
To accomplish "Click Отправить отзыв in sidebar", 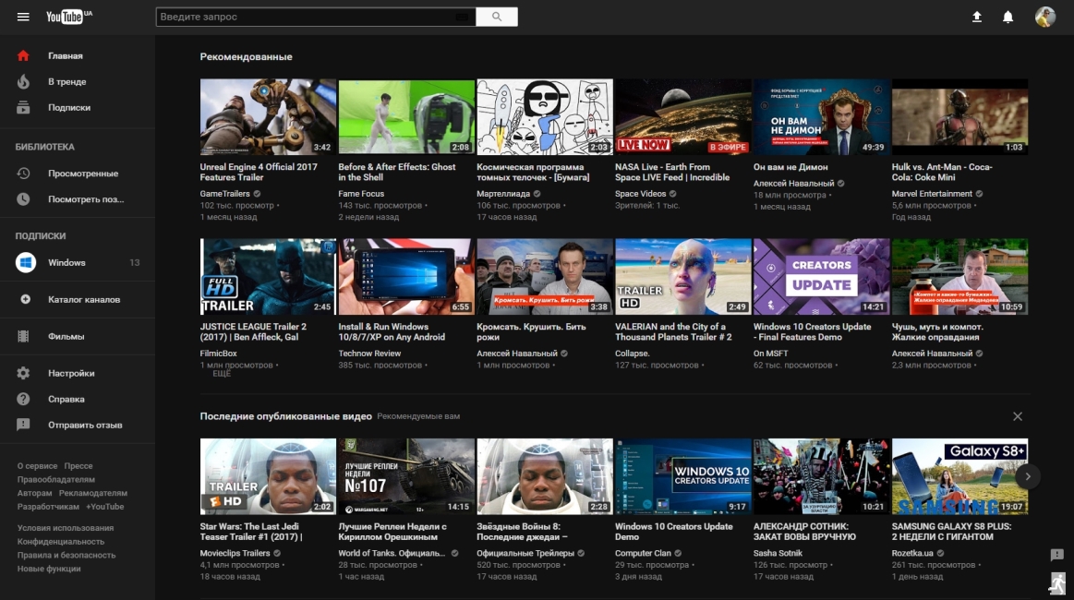I will (85, 426).
